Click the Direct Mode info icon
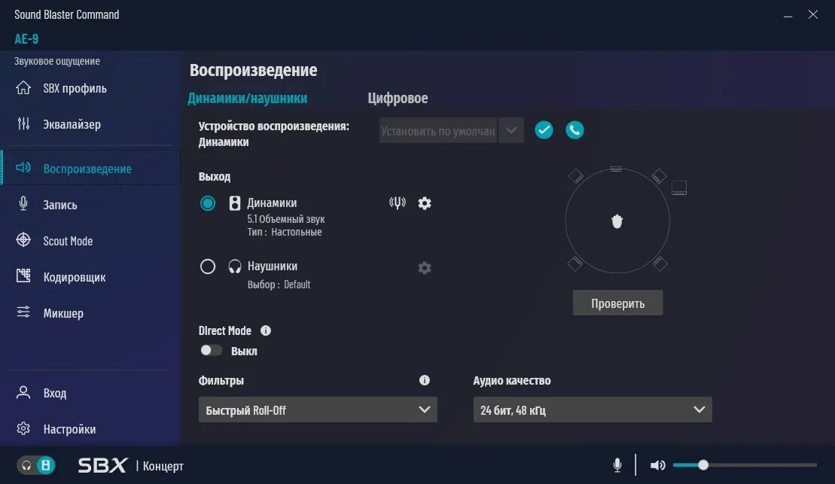This screenshot has width=835, height=484. pyautogui.click(x=265, y=330)
